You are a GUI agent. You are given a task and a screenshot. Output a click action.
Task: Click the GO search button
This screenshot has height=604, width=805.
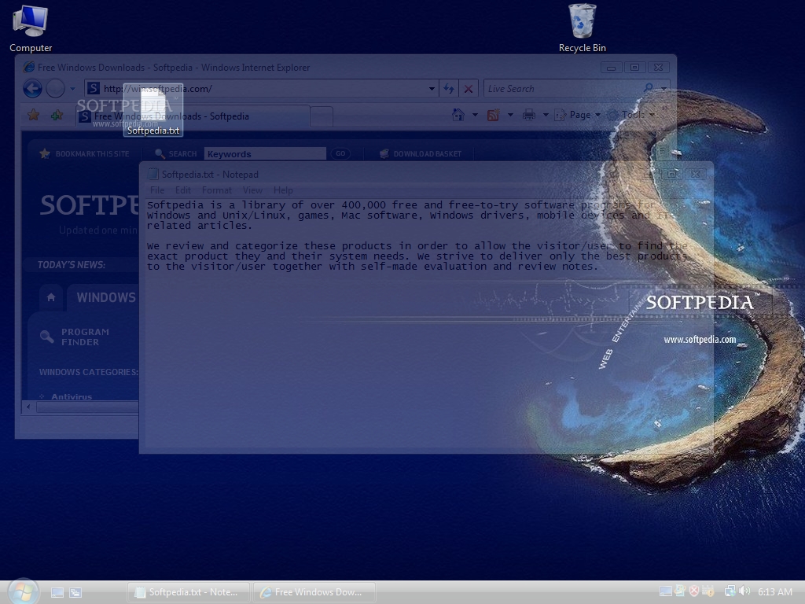[x=340, y=153]
